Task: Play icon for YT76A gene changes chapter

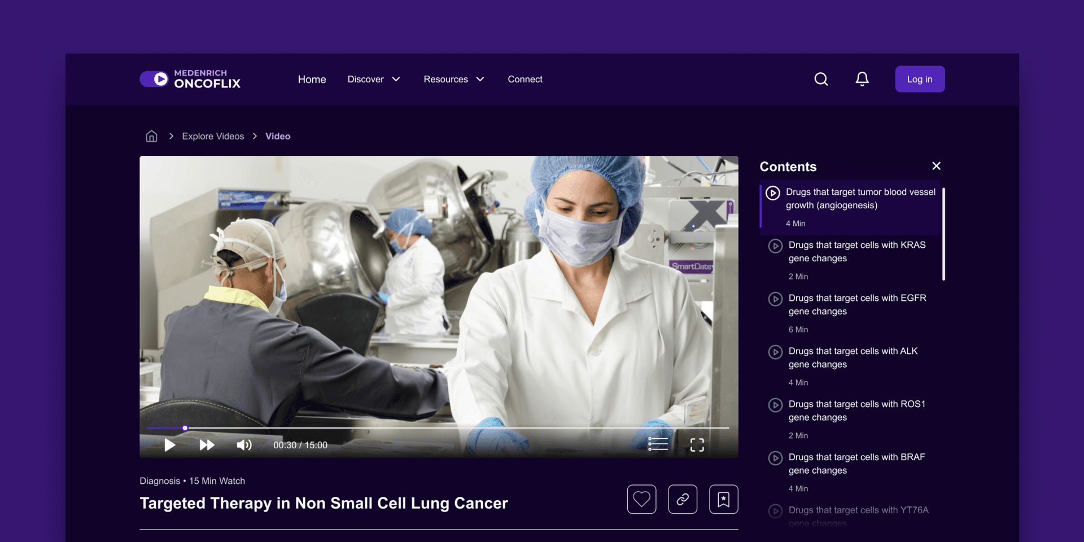Action: pyautogui.click(x=776, y=512)
